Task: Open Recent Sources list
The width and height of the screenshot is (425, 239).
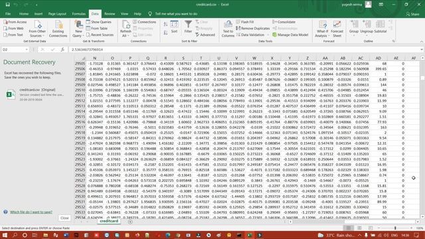Action: (x=100, y=35)
